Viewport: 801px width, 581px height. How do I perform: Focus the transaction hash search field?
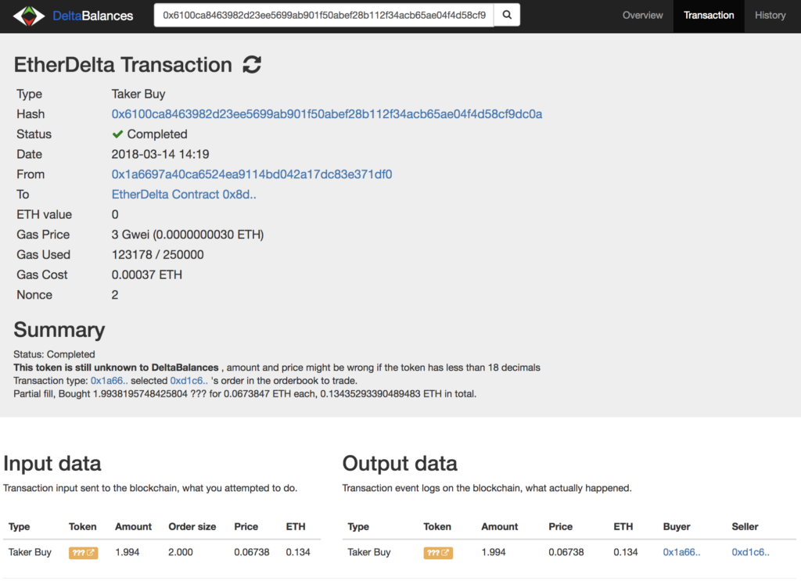324,15
